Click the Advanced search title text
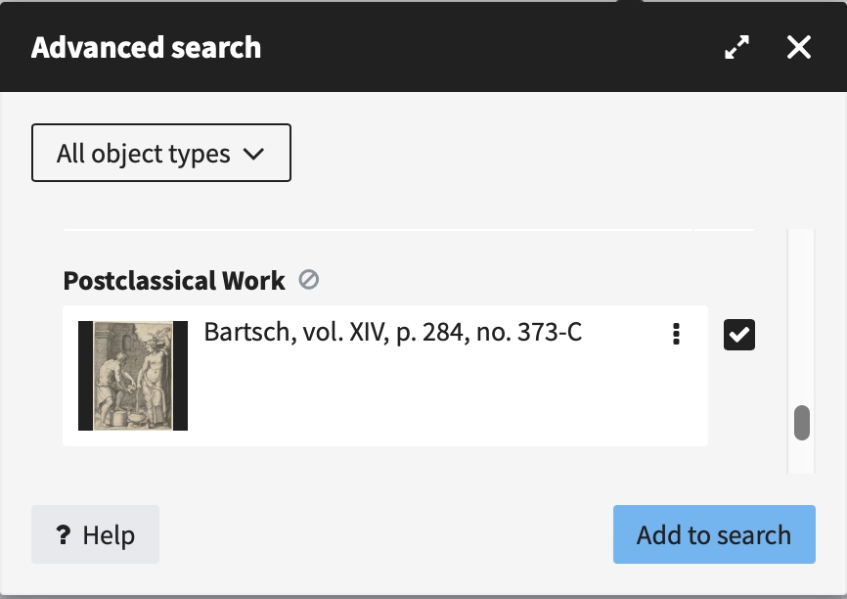Screen dimensions: 847x599 pyautogui.click(x=146, y=47)
